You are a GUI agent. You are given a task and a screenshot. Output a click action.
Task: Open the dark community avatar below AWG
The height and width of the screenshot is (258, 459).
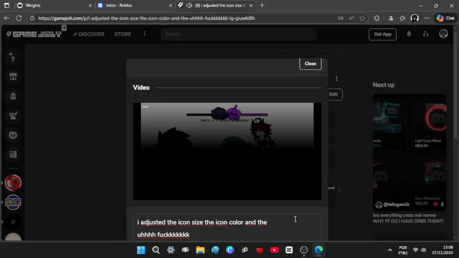(13, 222)
